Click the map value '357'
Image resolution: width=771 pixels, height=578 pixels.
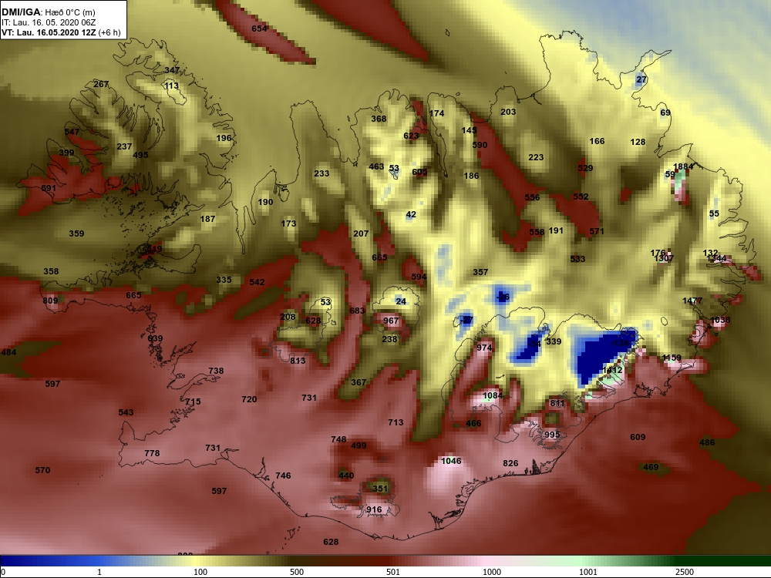click(x=480, y=272)
